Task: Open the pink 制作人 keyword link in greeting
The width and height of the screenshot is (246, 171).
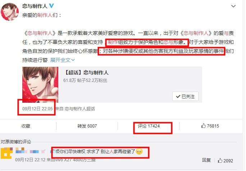Action: [45, 15]
